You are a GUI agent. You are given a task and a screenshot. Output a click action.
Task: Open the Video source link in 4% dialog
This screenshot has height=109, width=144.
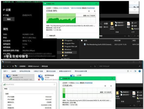(77, 83)
